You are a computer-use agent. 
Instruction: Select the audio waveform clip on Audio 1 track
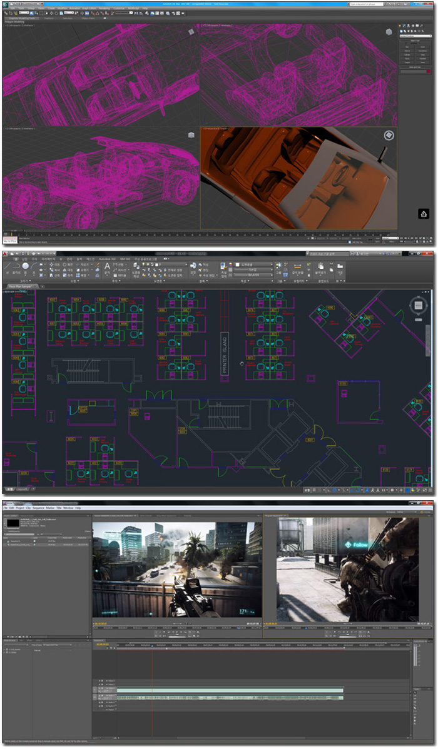coord(230,698)
